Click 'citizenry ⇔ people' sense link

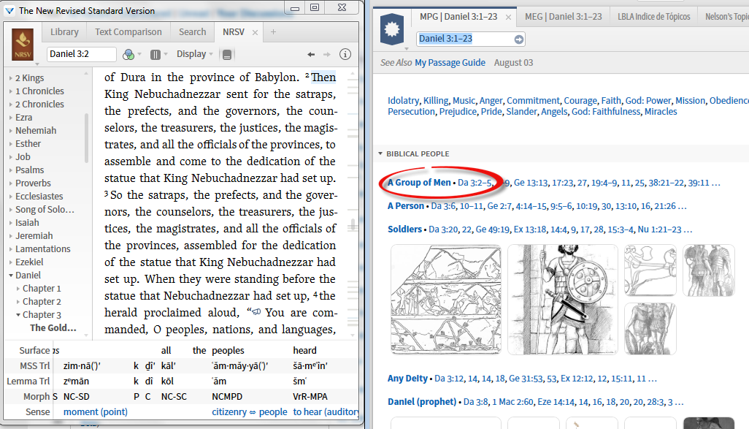pyautogui.click(x=250, y=411)
